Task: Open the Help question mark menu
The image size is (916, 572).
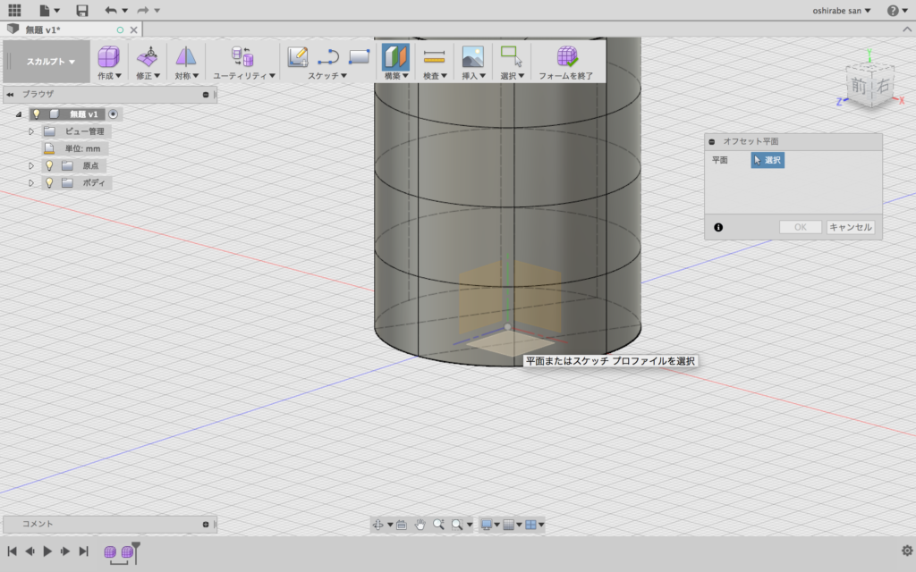Action: click(896, 11)
